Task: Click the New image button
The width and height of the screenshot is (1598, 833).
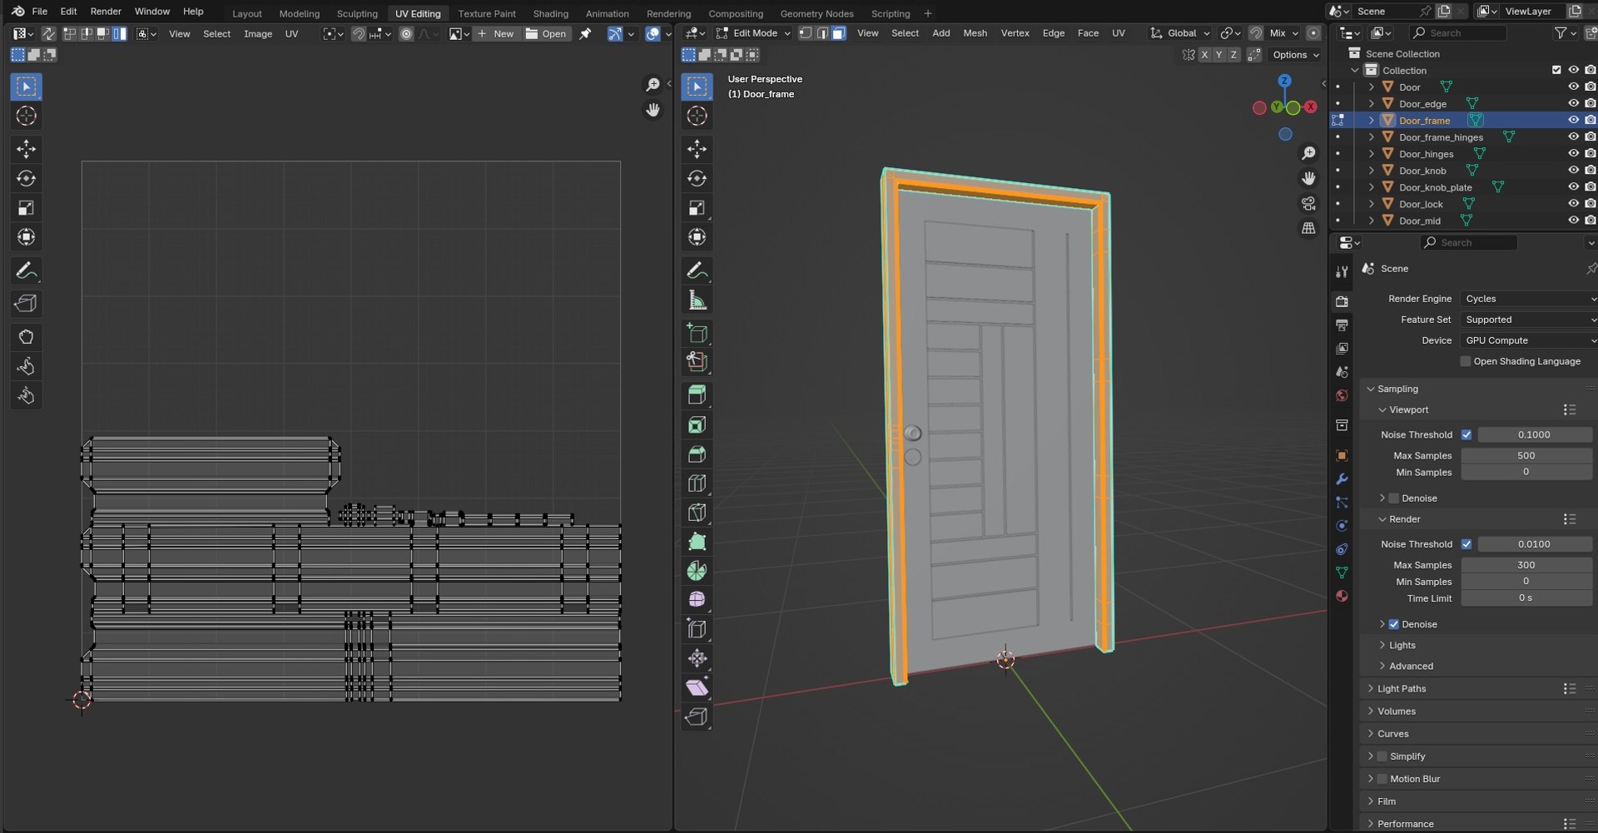Action: (496, 34)
